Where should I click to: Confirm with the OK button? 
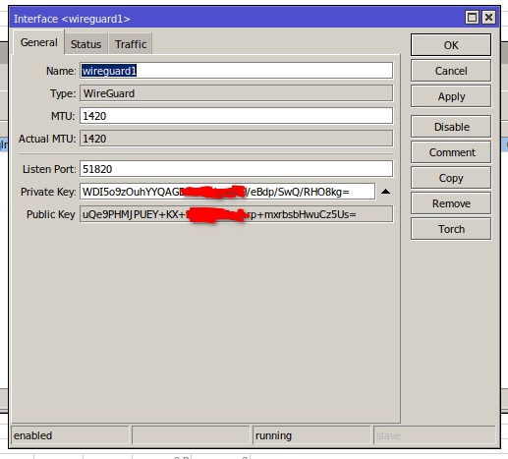451,45
